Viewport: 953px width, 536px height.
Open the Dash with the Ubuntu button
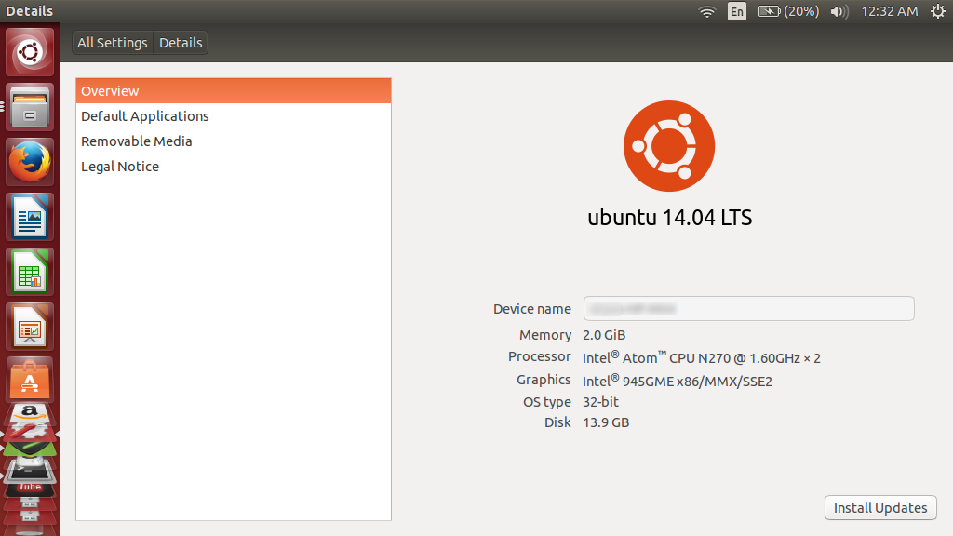point(29,52)
